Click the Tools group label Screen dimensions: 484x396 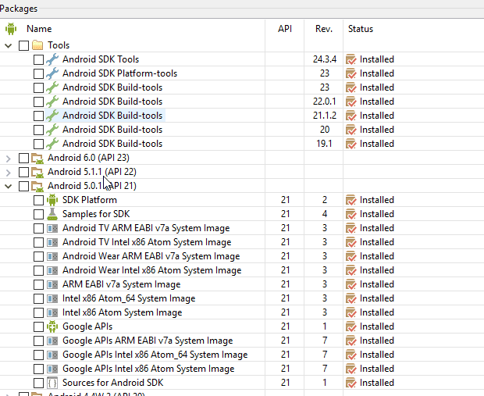pos(59,45)
